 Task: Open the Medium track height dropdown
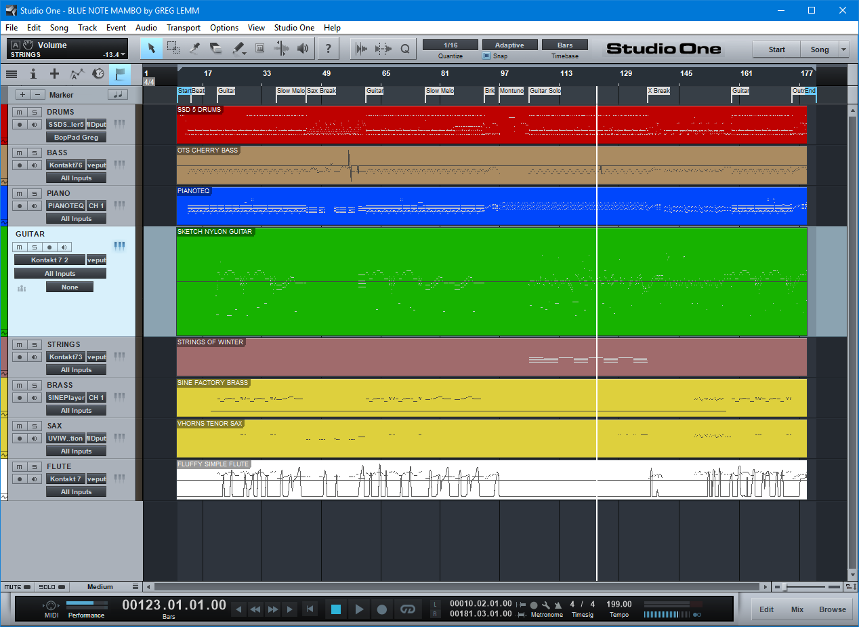(x=105, y=586)
